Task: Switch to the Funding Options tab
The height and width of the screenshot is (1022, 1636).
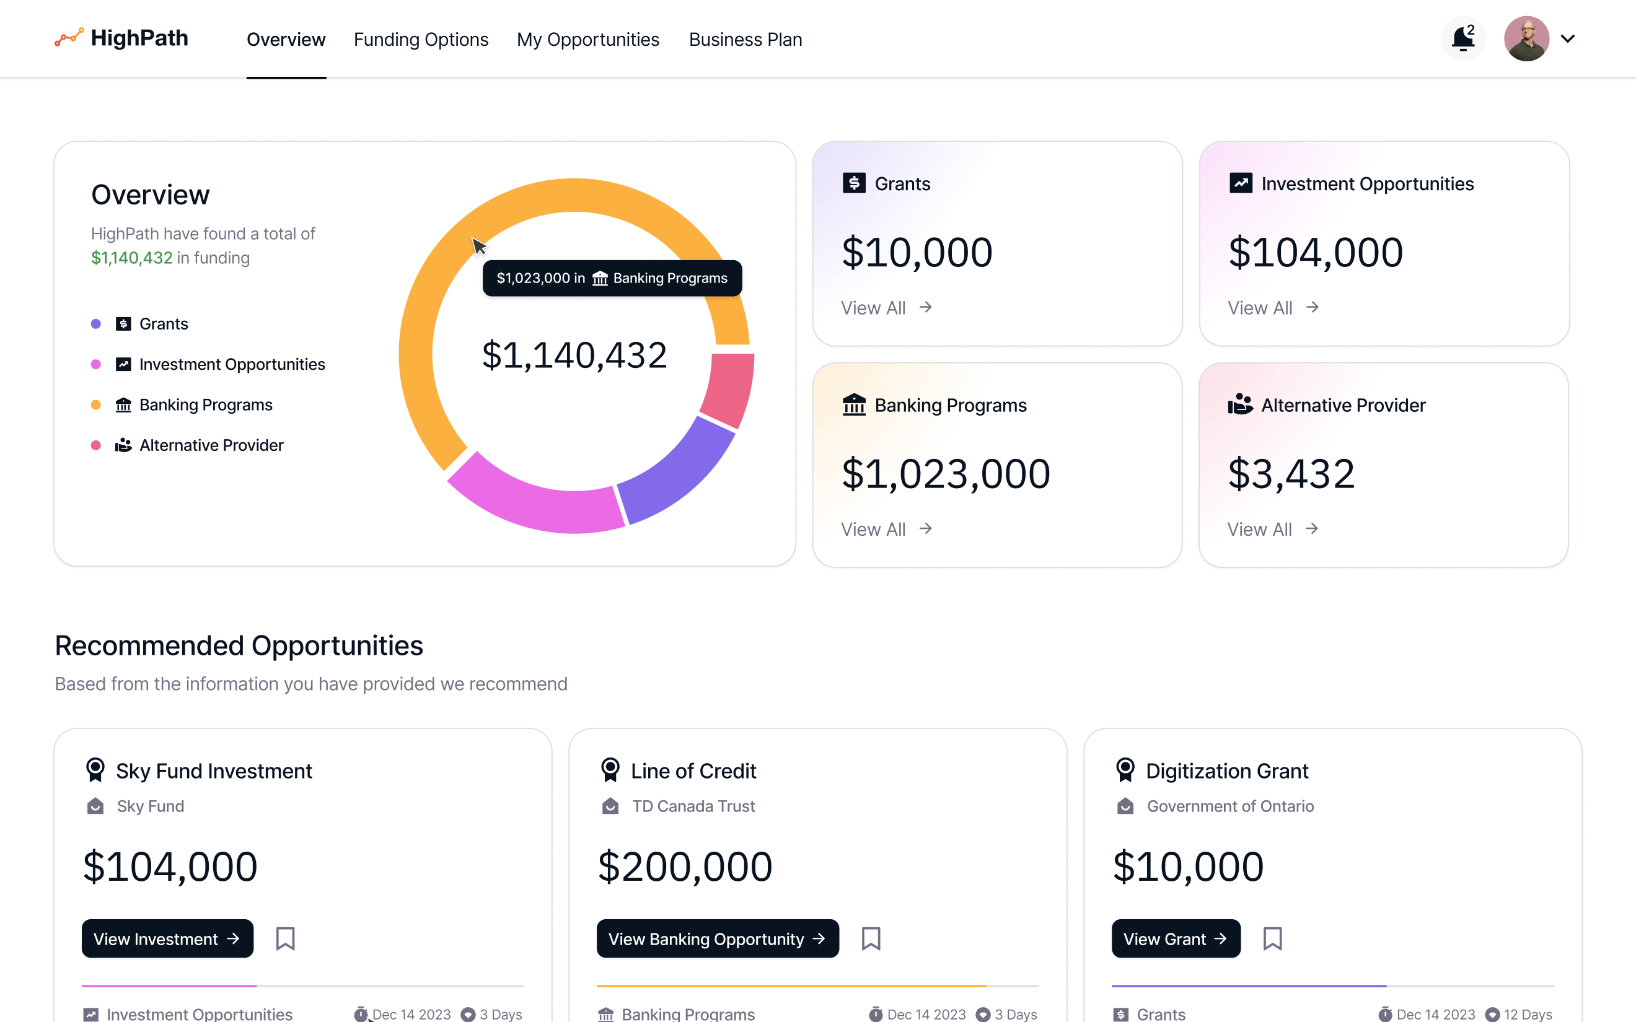Action: coord(421,39)
